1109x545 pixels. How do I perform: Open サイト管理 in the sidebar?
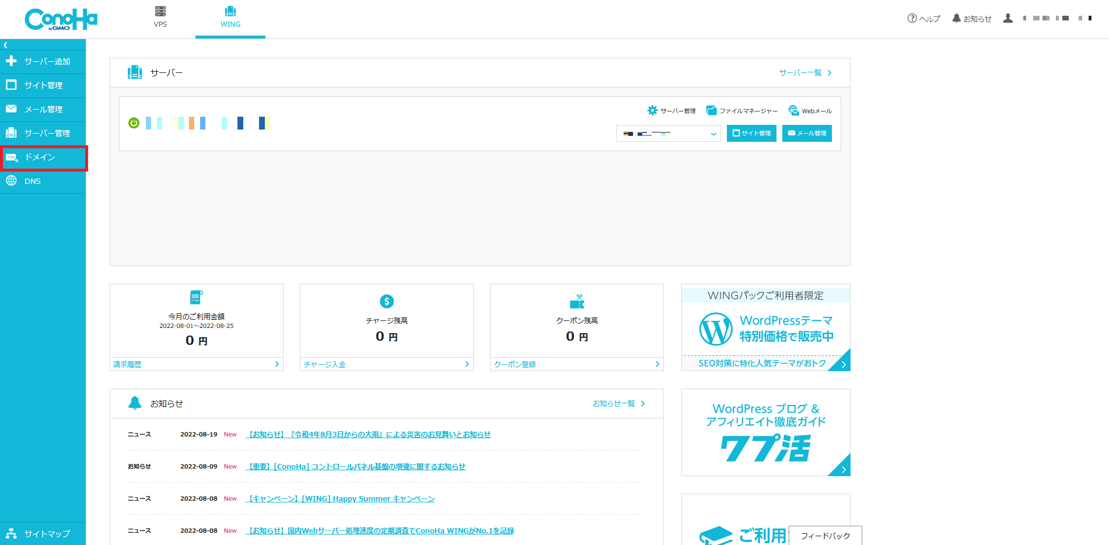pos(43,85)
